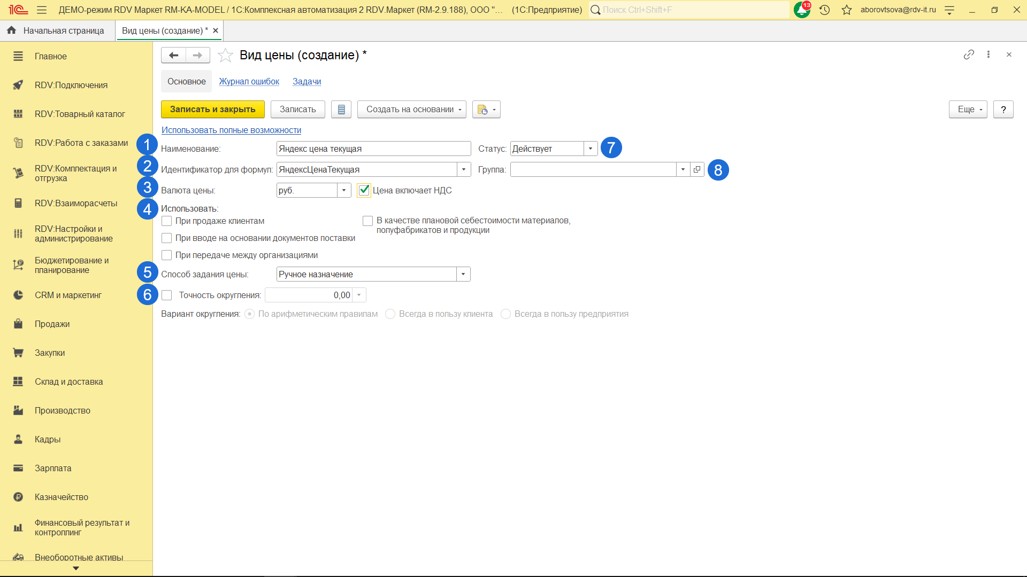The height and width of the screenshot is (577, 1027).
Task: Expand 'Создать на основании' dropdown
Action: point(411,110)
